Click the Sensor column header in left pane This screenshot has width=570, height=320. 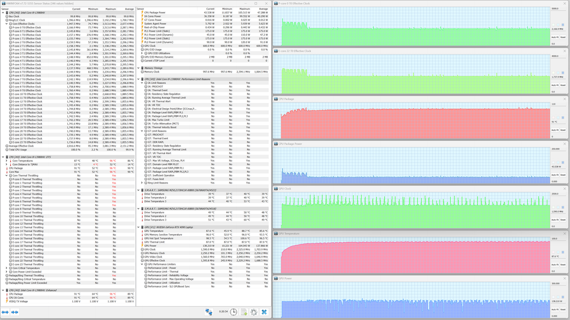coord(5,9)
